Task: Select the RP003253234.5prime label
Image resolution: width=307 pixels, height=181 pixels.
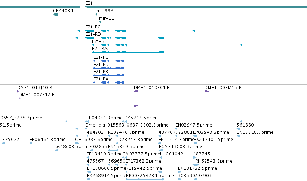Action: click(150, 176)
